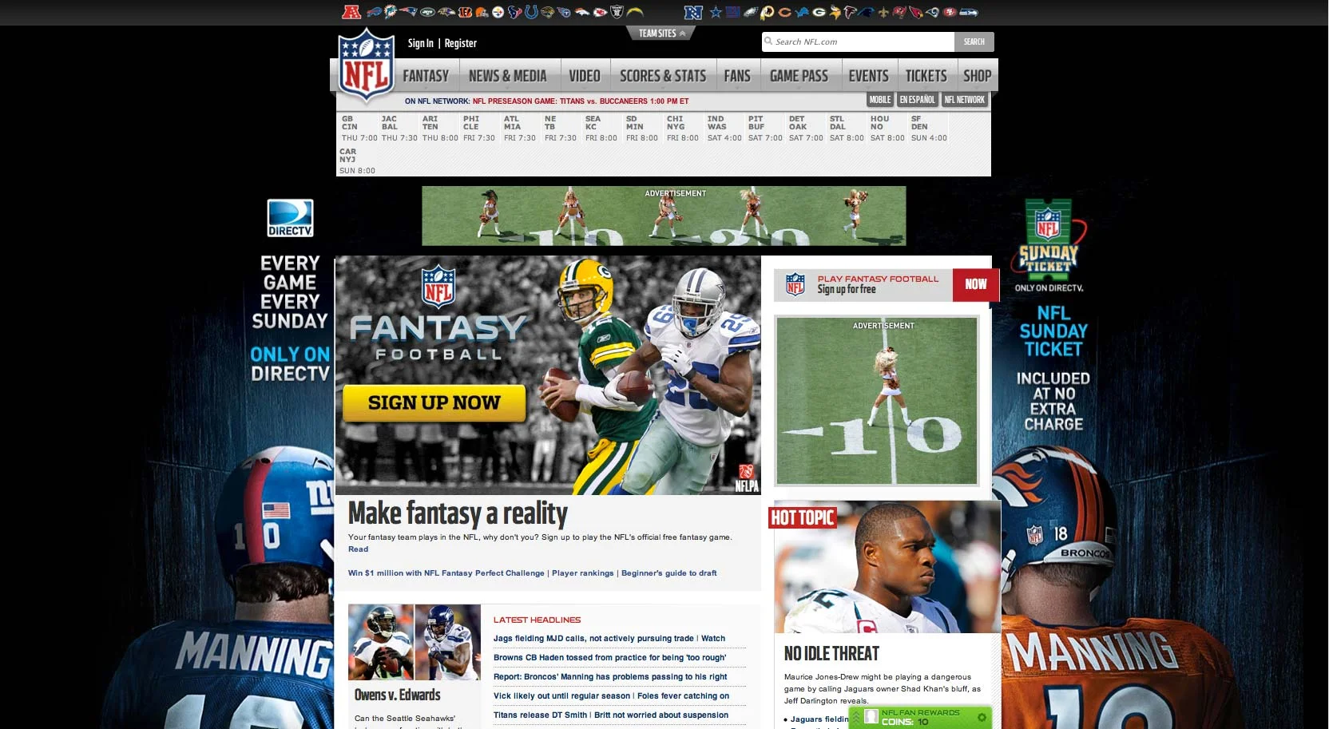Open the Fantasy menu

pyautogui.click(x=426, y=76)
